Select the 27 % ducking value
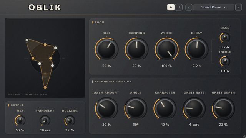Image resolution: width=246 pixels, height=138 pixels. pyautogui.click(x=70, y=130)
